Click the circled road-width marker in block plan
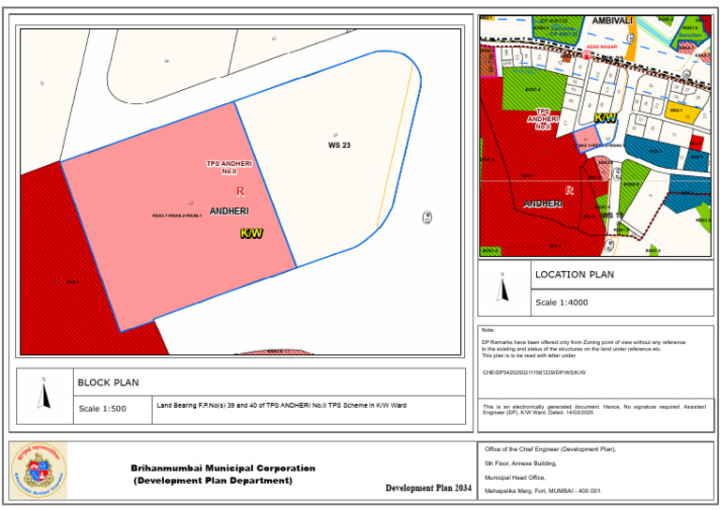The height and width of the screenshot is (510, 720). (427, 217)
